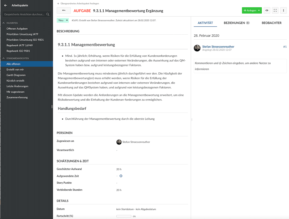Collapse the Favoriten section

pos(4,23)
